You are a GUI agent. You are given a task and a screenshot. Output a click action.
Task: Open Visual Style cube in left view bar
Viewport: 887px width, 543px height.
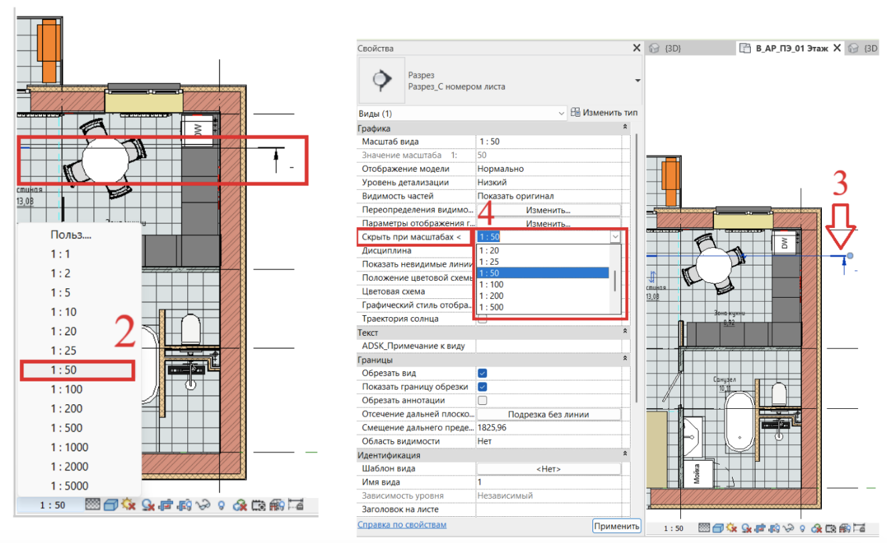109,505
